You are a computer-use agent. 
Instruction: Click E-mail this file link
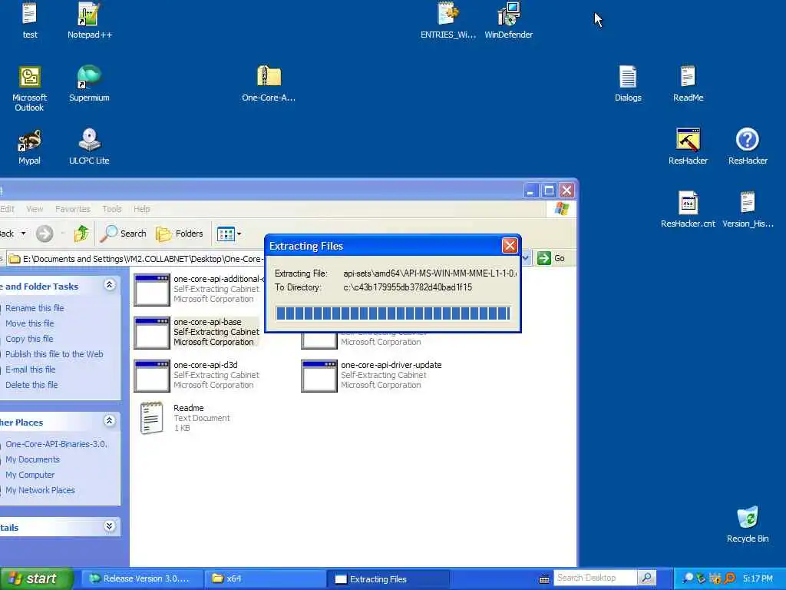coord(31,370)
